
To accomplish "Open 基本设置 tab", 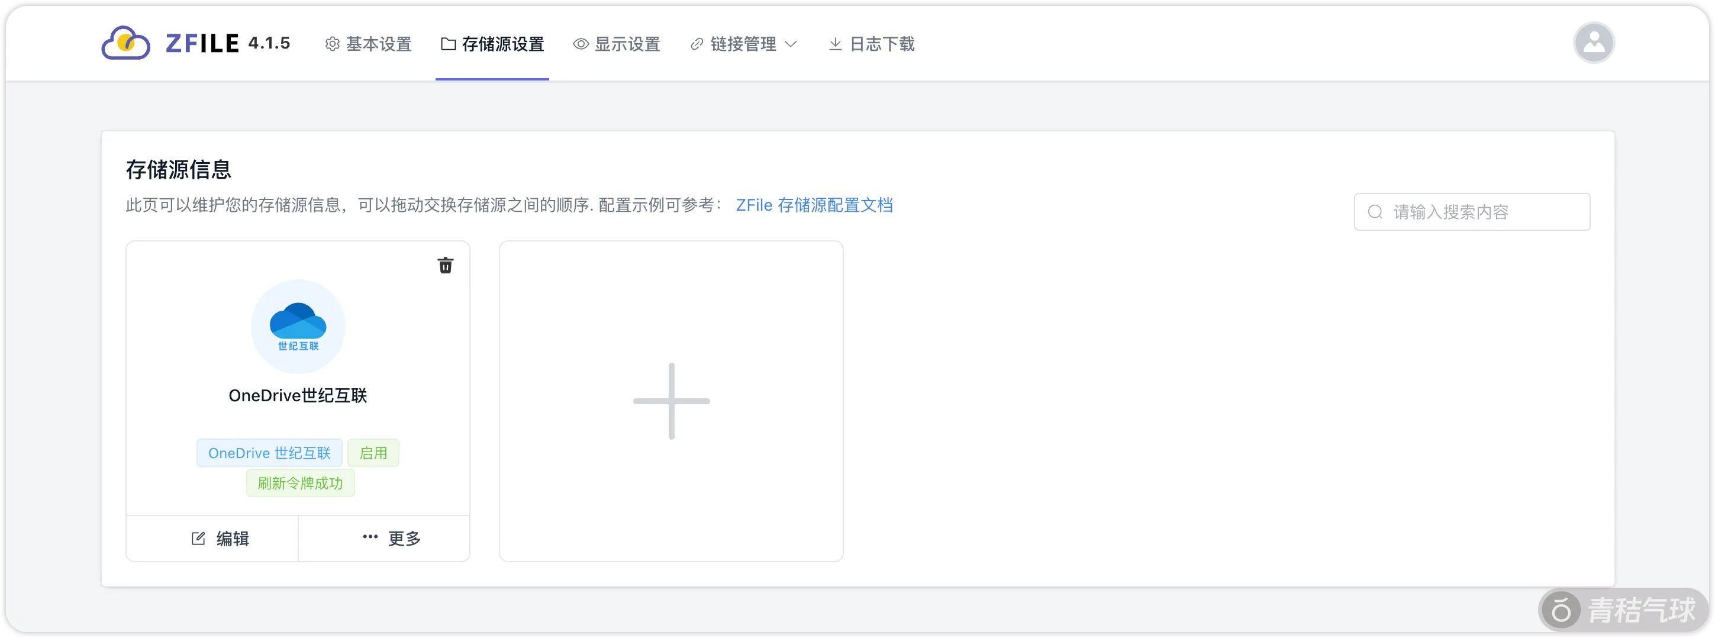I will 368,44.
